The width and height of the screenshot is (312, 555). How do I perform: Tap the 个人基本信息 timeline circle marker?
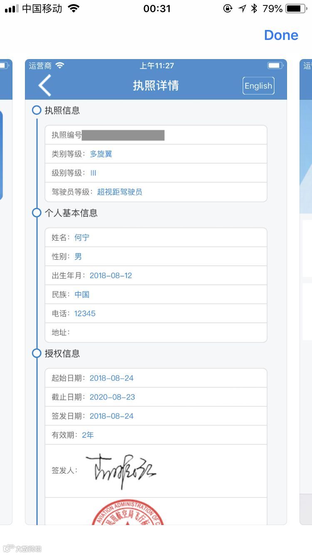pos(37,213)
